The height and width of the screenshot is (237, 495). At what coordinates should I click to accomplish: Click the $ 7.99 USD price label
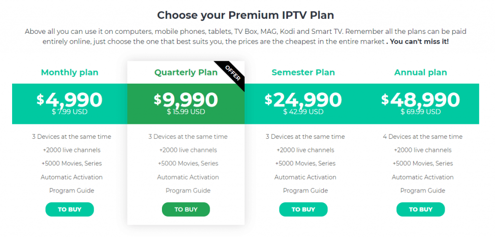[x=70, y=112]
